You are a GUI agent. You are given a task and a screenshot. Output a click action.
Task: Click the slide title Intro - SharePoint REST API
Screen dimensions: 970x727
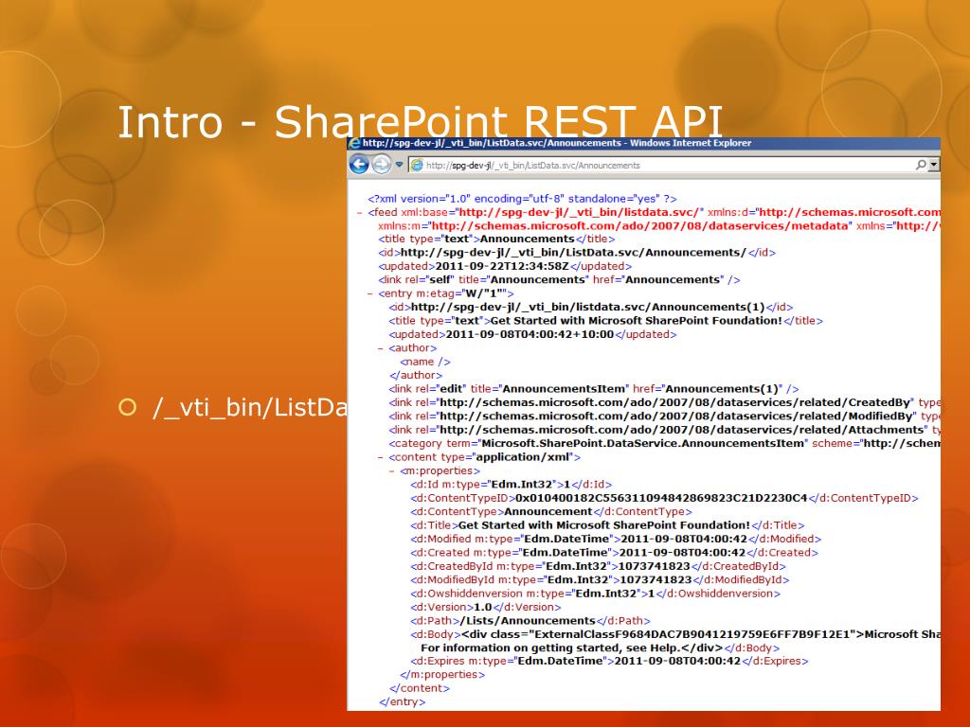(x=420, y=122)
